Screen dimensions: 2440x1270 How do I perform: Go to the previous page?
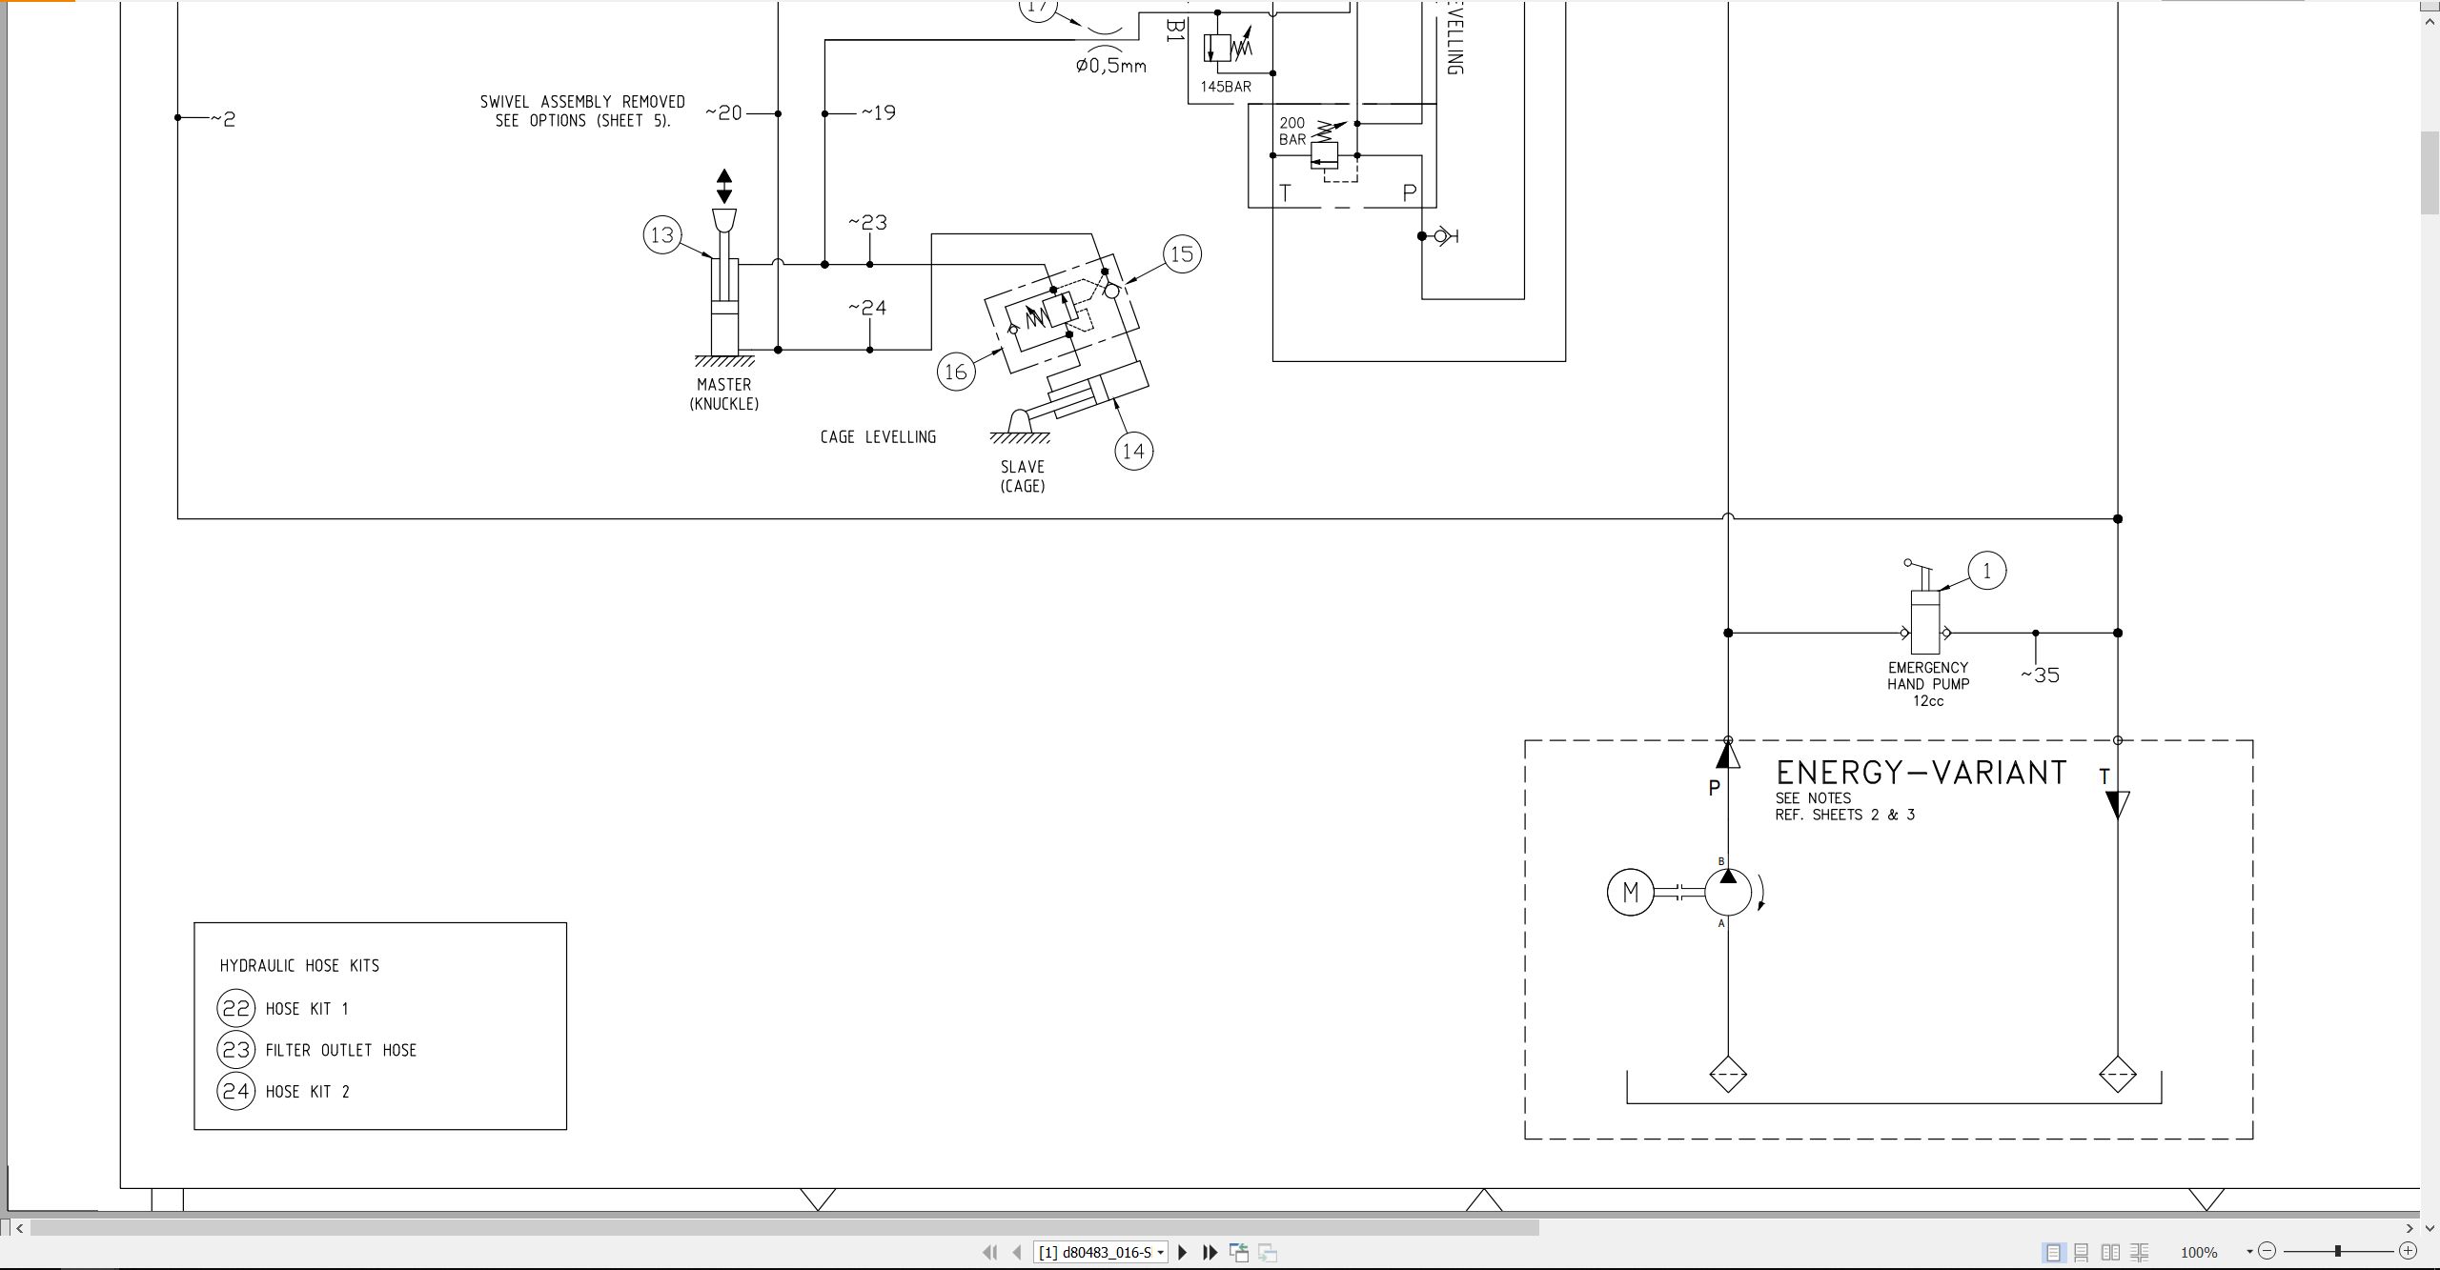point(1017,1252)
